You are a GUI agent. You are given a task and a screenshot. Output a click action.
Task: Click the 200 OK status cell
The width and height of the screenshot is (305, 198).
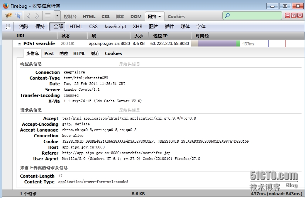pyautogui.click(x=68, y=43)
